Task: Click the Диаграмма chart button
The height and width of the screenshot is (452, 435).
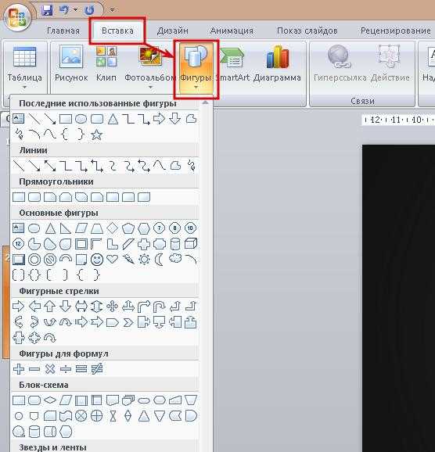Action: [x=277, y=64]
